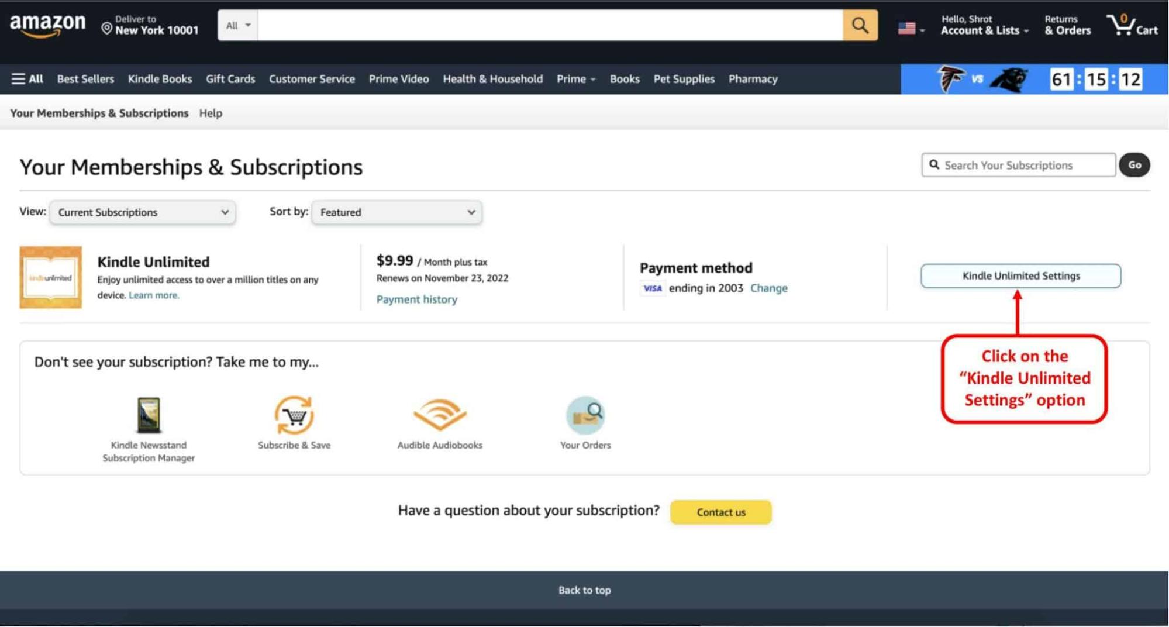Open the hamburger All menu

(27, 79)
